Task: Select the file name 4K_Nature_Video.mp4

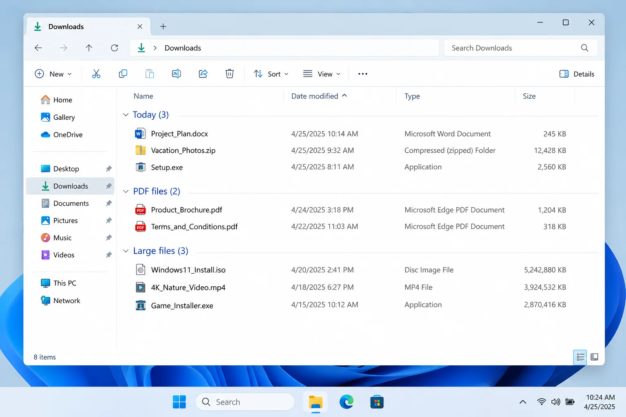Action: point(188,287)
